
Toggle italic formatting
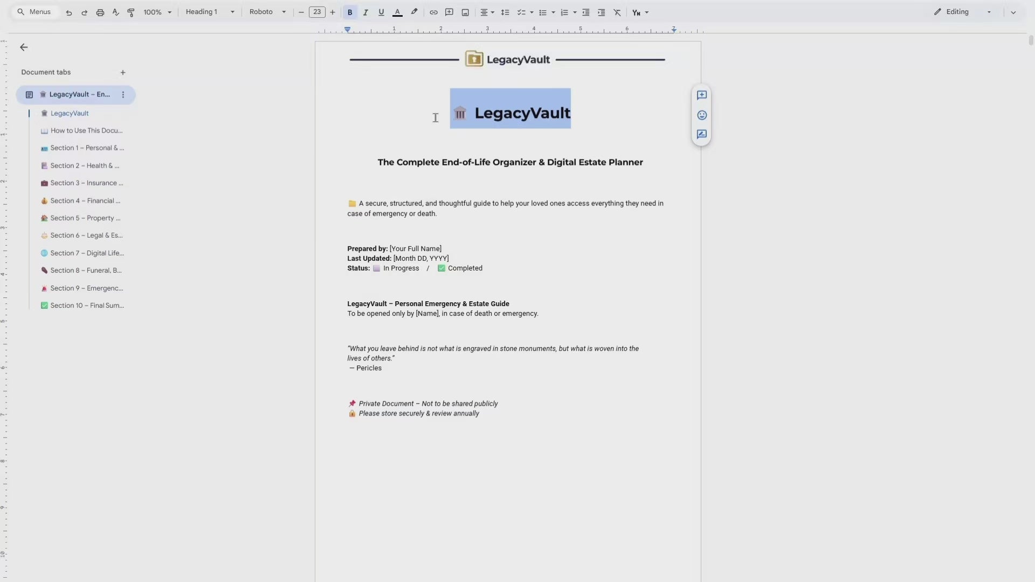point(365,12)
